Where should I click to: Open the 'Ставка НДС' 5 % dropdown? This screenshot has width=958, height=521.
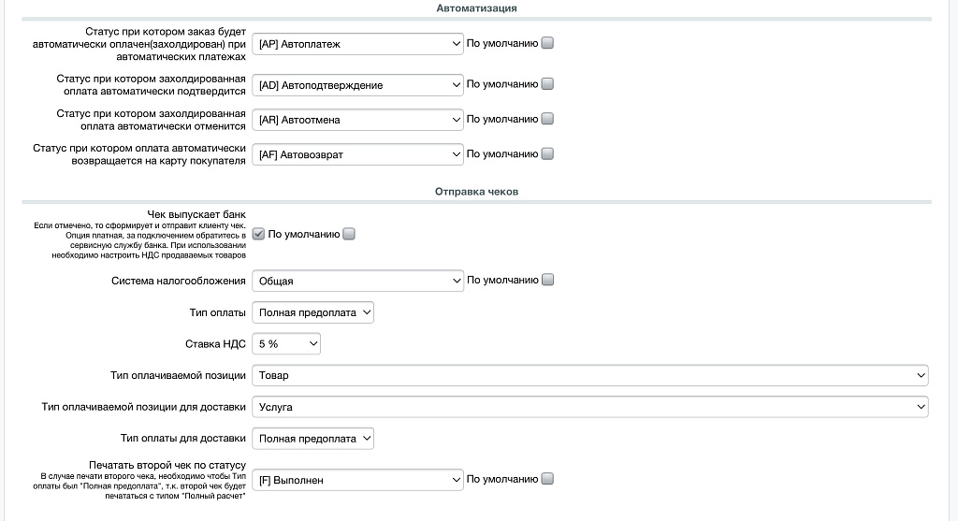(286, 344)
